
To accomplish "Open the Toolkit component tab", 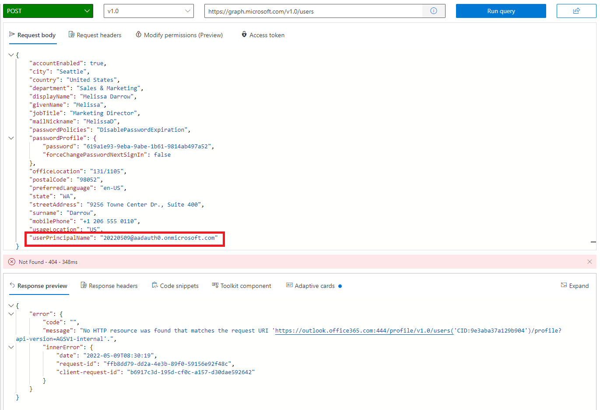I will (x=242, y=286).
